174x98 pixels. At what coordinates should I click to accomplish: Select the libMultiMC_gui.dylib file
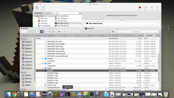(97, 42)
